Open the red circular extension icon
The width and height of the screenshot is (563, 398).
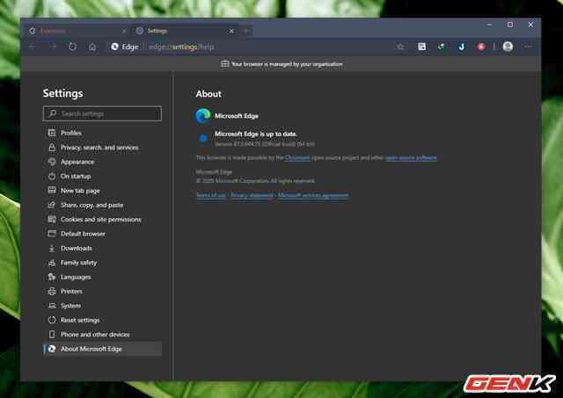481,47
